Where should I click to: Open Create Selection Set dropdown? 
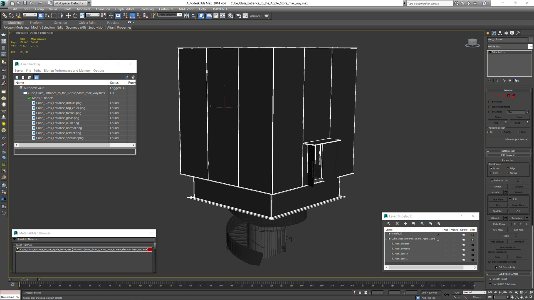(169, 15)
